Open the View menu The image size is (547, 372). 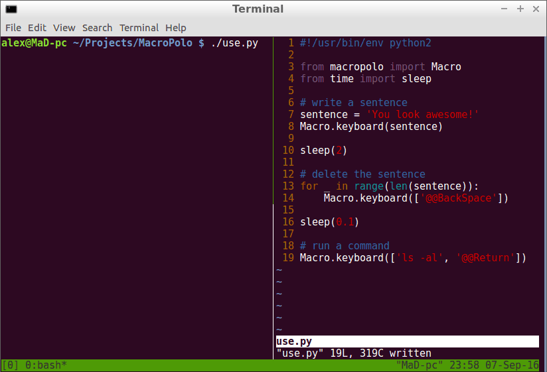tap(64, 28)
